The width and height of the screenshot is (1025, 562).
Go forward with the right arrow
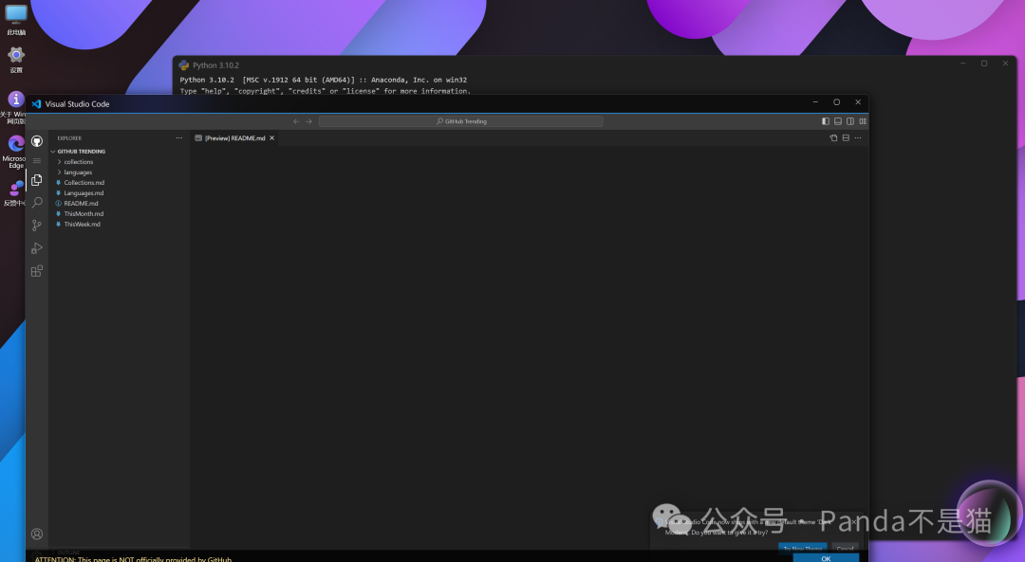coord(308,121)
